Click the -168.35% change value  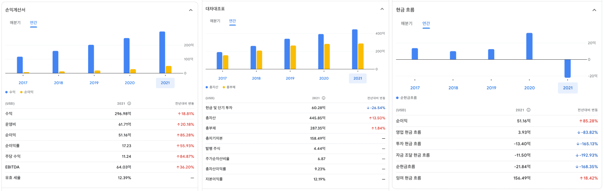(587, 167)
